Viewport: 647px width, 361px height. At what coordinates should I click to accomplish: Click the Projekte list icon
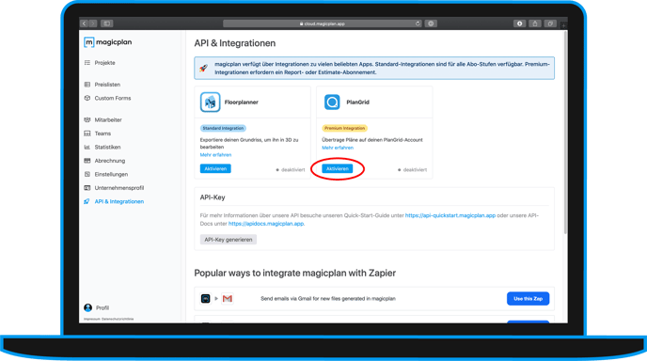87,63
